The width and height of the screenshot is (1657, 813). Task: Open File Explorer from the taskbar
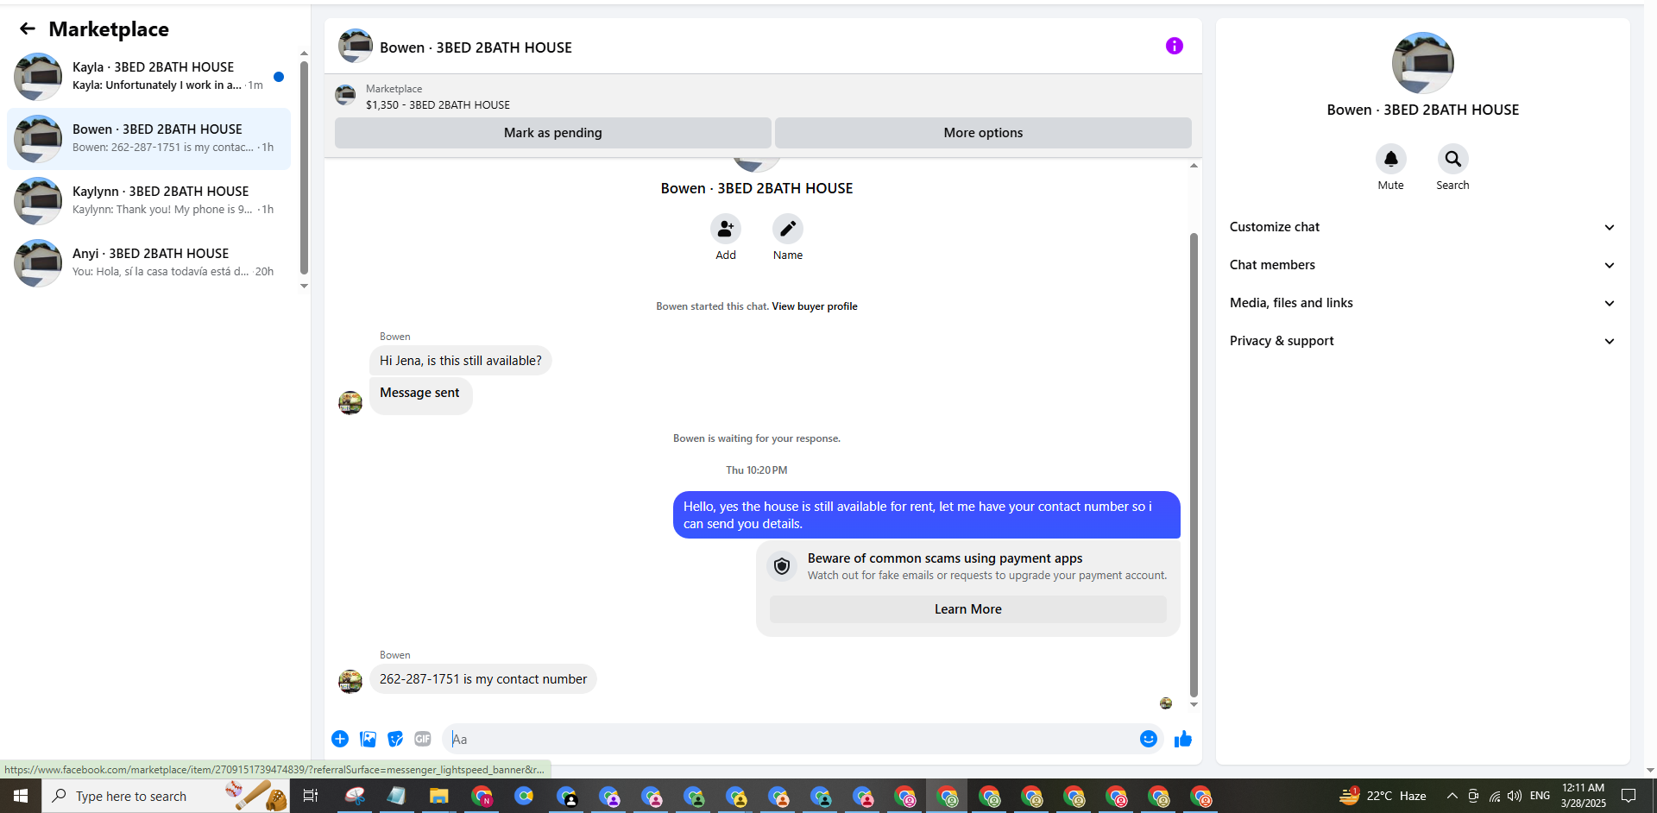438,796
